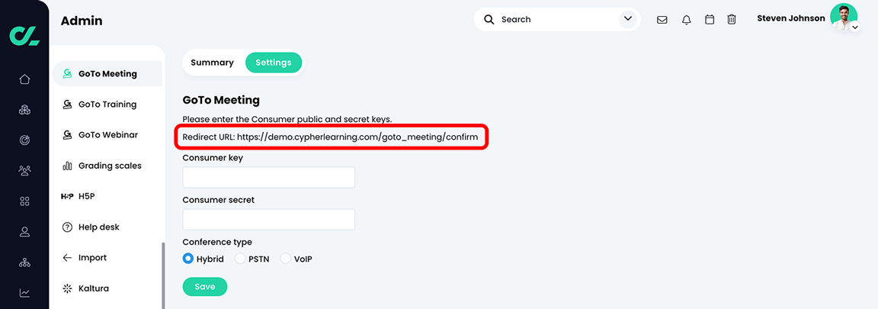878x309 pixels.
Task: Click the GoTo Training sidebar icon
Action: [67, 105]
